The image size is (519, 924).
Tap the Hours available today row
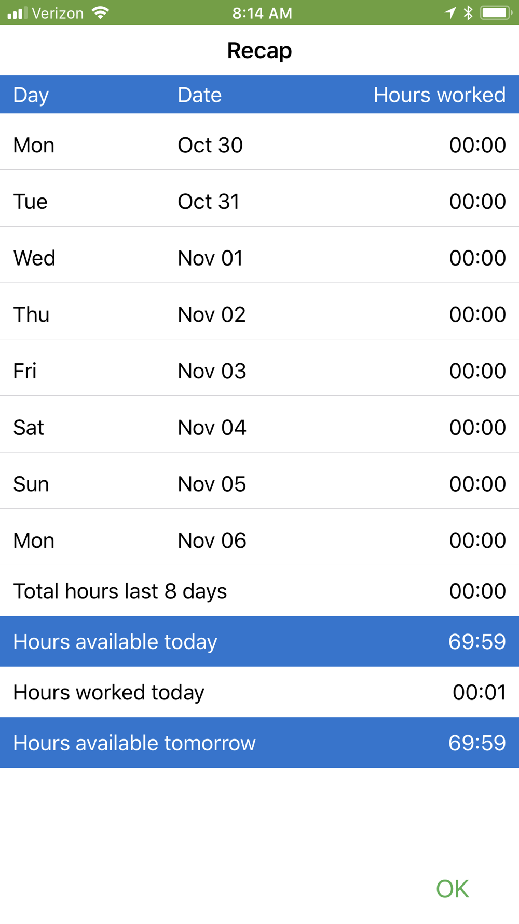coord(259,642)
